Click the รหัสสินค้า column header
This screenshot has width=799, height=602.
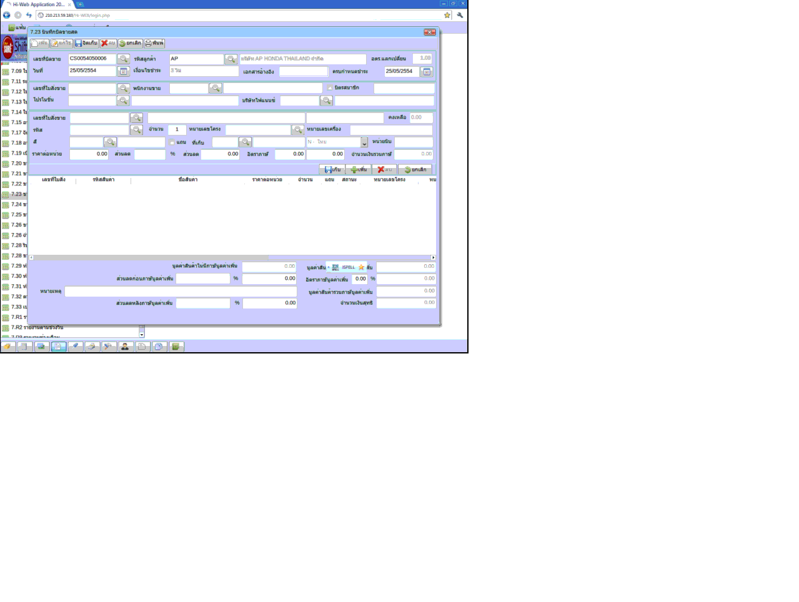(103, 180)
